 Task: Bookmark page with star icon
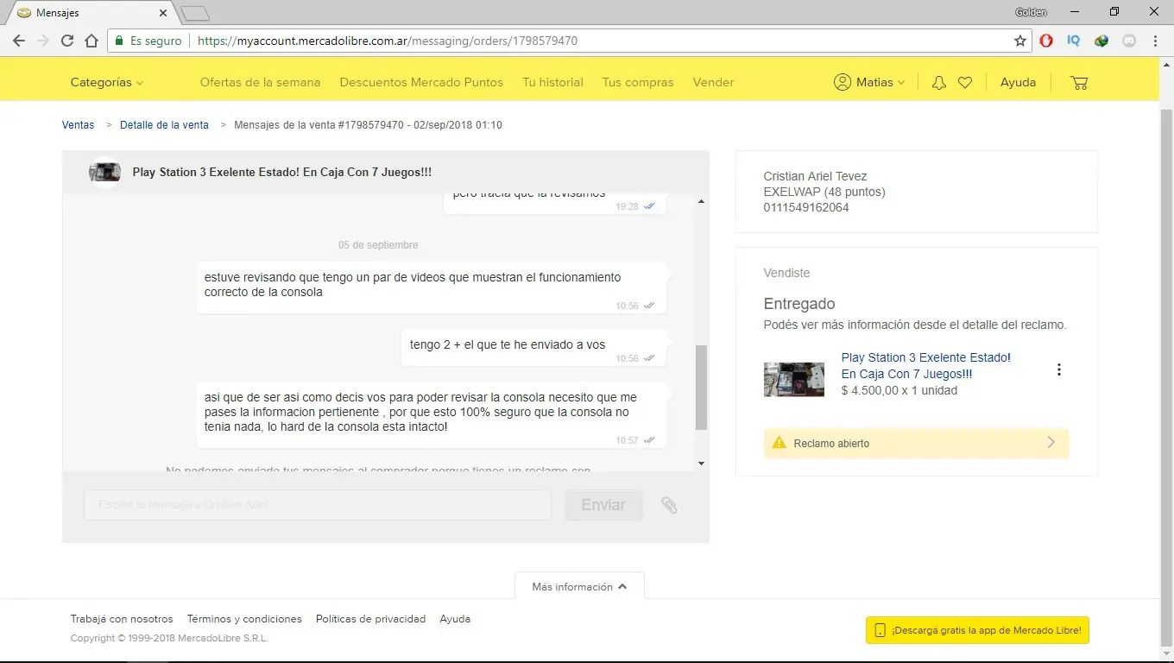pyautogui.click(x=1020, y=41)
